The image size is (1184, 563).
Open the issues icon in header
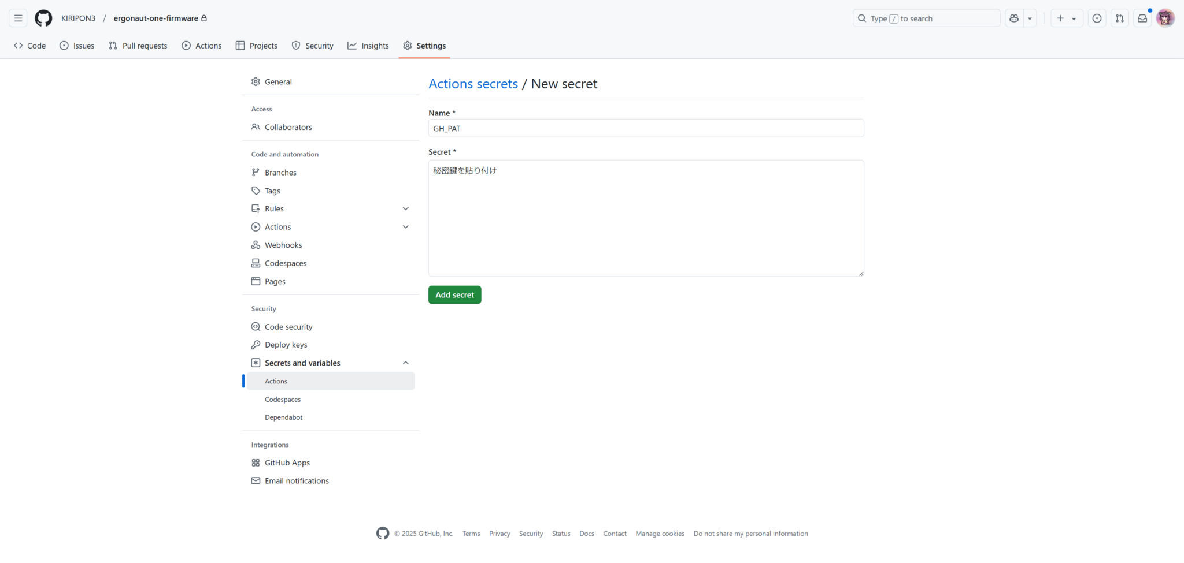(x=1097, y=18)
